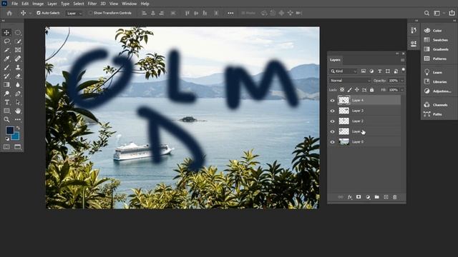Select the Frame tool
Image resolution: width=458 pixels, height=257 pixels.
[x=18, y=50]
